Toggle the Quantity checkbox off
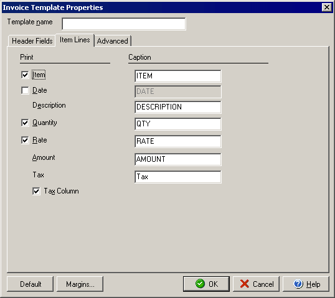 coord(25,123)
